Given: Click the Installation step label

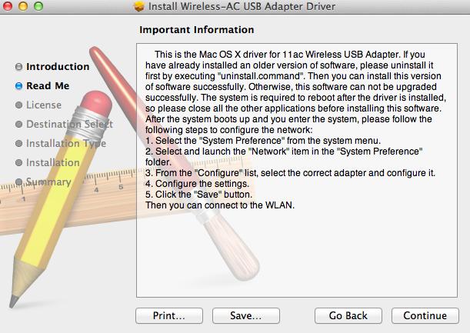Looking at the screenshot, I should pyautogui.click(x=53, y=162).
